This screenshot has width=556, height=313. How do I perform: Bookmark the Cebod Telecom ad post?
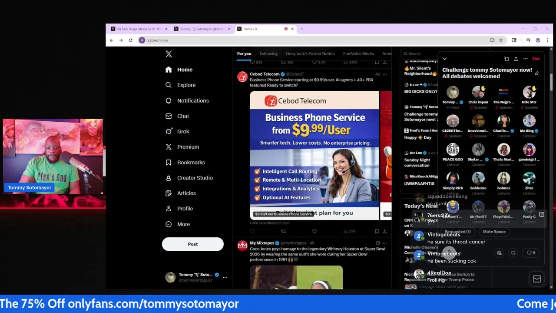click(x=377, y=231)
